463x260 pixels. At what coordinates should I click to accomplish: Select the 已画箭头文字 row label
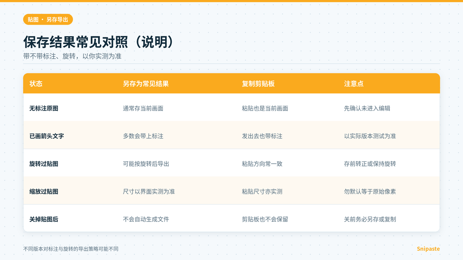pos(47,136)
